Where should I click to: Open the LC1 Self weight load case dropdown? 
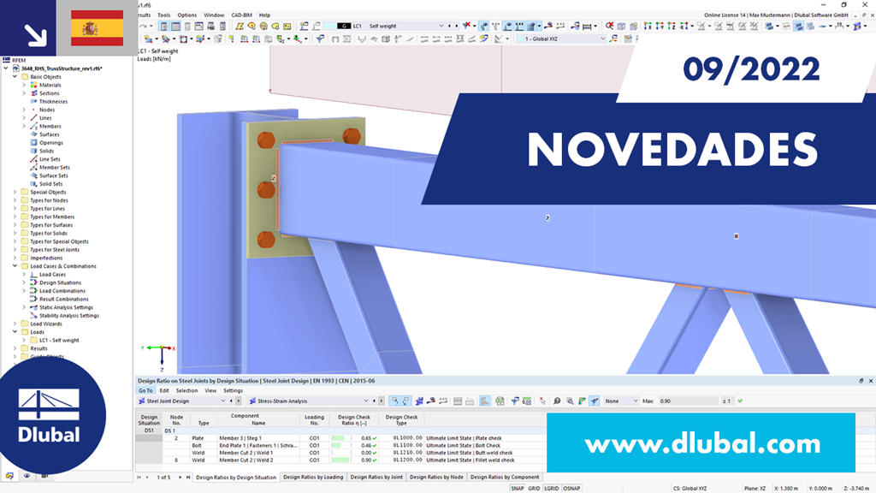[x=441, y=26]
